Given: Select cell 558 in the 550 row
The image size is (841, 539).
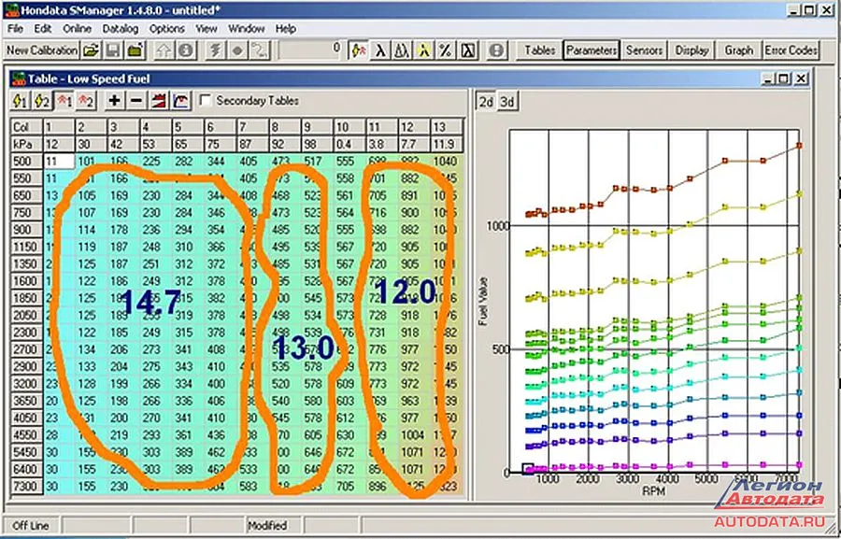Looking at the screenshot, I should click(x=349, y=178).
